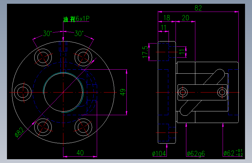Select the diagonal return tube in side view

(202, 92)
